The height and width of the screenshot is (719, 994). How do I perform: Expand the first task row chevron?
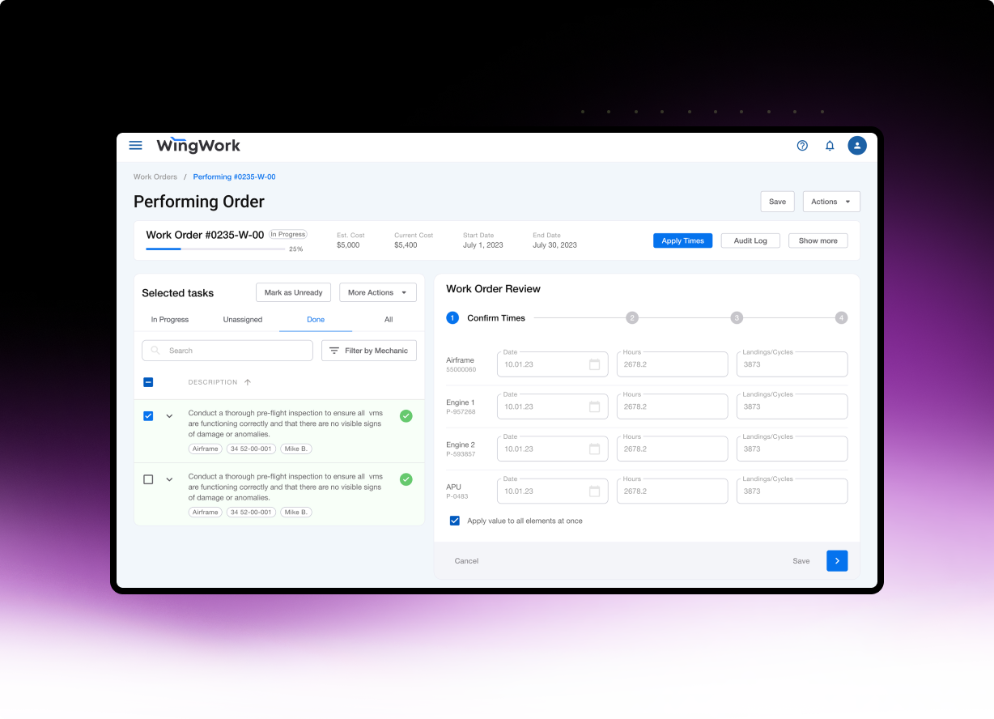(x=169, y=416)
